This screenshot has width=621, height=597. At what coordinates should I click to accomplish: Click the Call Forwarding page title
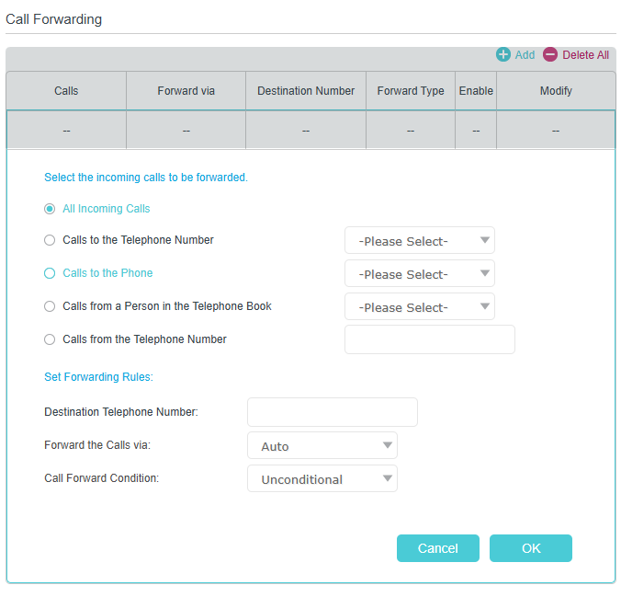53,19
